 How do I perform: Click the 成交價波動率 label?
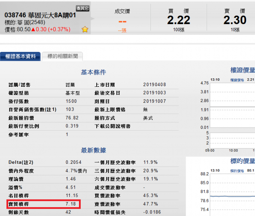point(110,187)
